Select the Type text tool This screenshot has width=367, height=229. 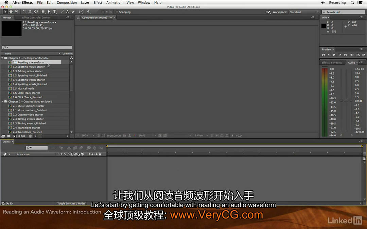[54, 12]
